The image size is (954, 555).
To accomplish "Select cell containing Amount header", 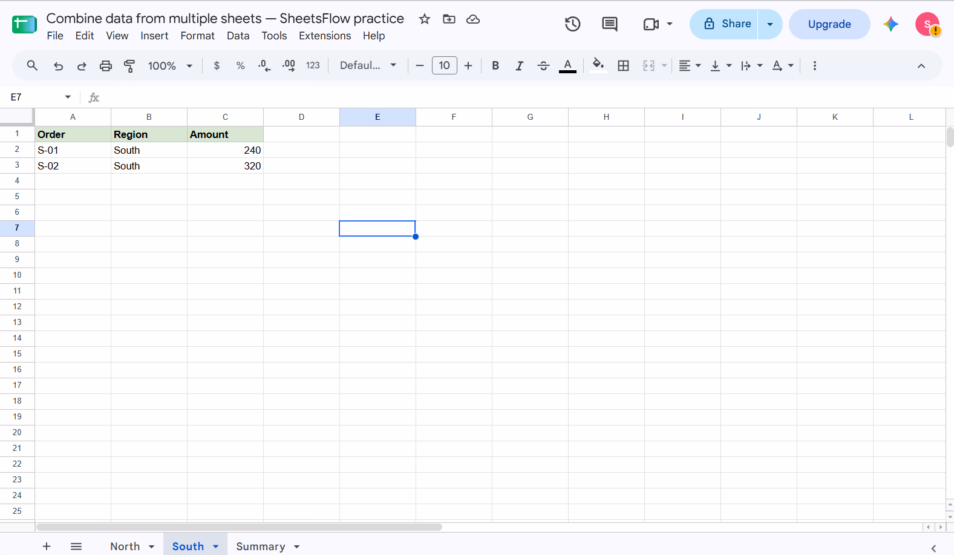I will click(225, 134).
